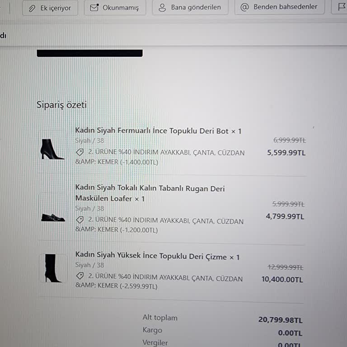Toggle the Ek içeriyor attachment filter
Viewport: 347px width, 347px height.
[50, 8]
